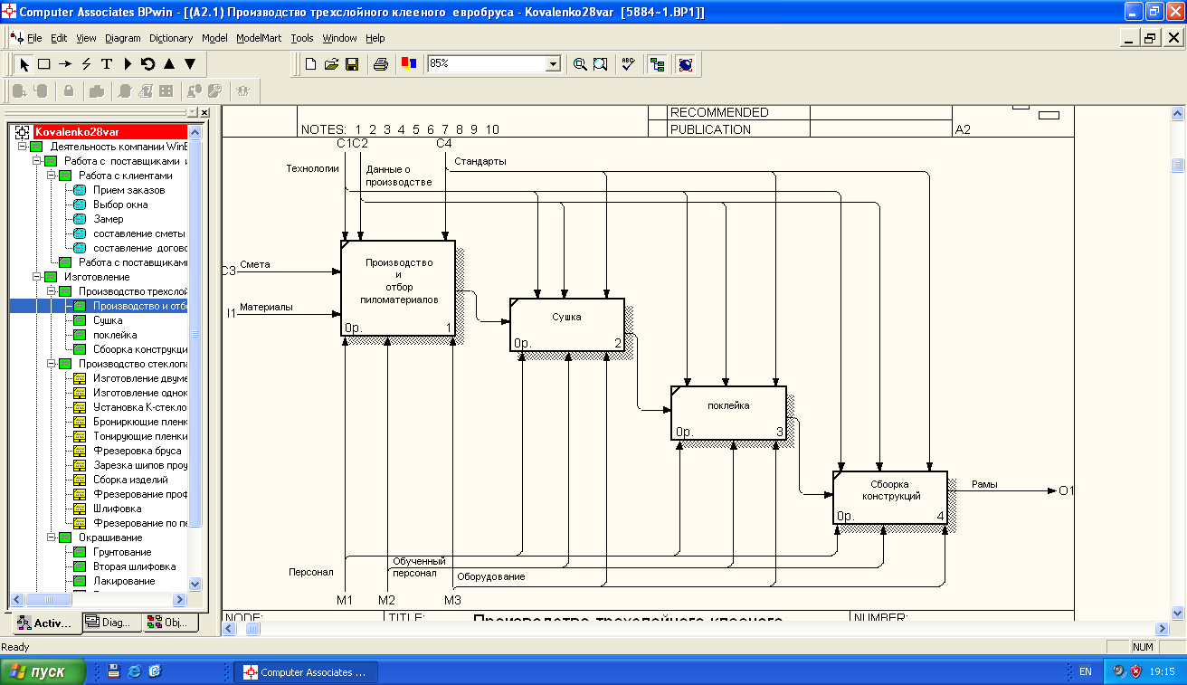Toggle the Model Explorer tree icon
The image size is (1187, 685).
coord(657,64)
